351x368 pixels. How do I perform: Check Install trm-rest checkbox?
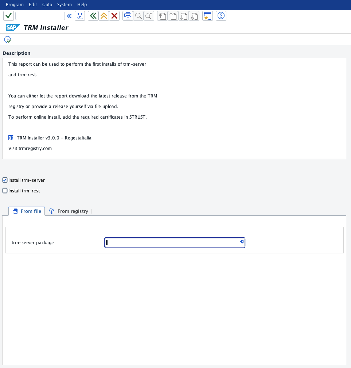pos(5,191)
